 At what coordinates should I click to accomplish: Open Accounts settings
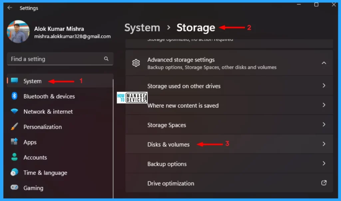point(35,157)
